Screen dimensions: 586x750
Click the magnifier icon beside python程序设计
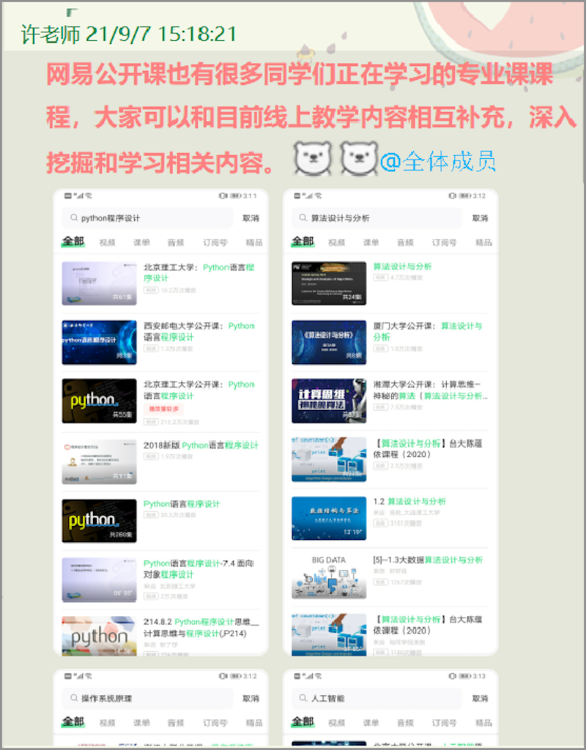(74, 218)
